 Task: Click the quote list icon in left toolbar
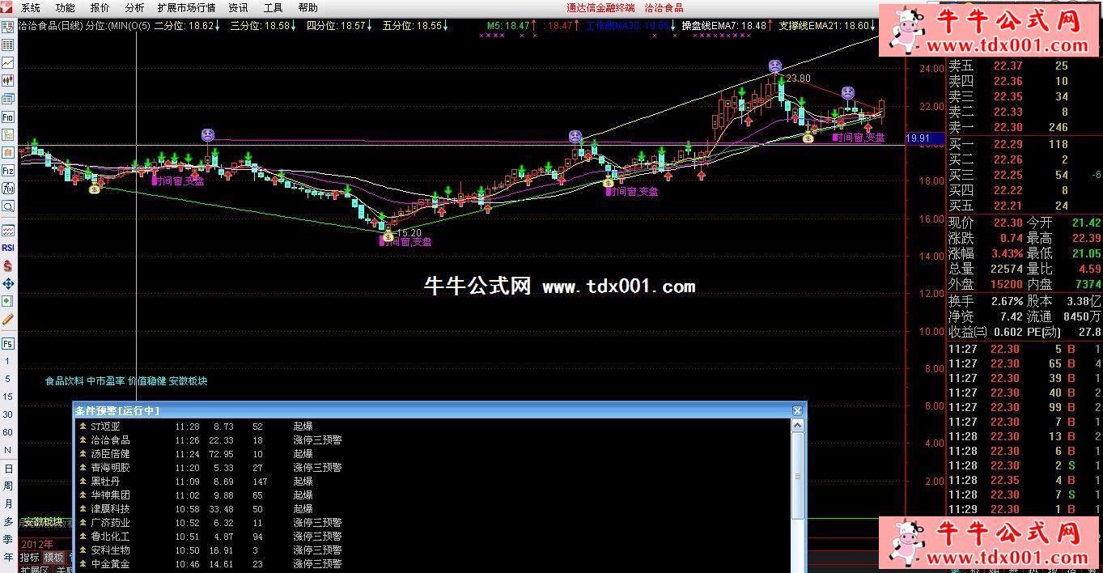click(8, 27)
